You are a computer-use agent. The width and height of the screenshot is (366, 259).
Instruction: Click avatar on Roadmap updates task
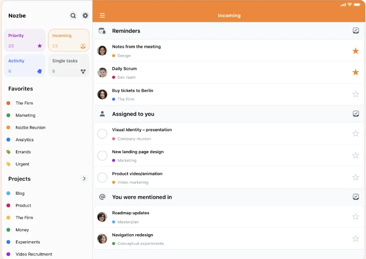click(x=102, y=217)
